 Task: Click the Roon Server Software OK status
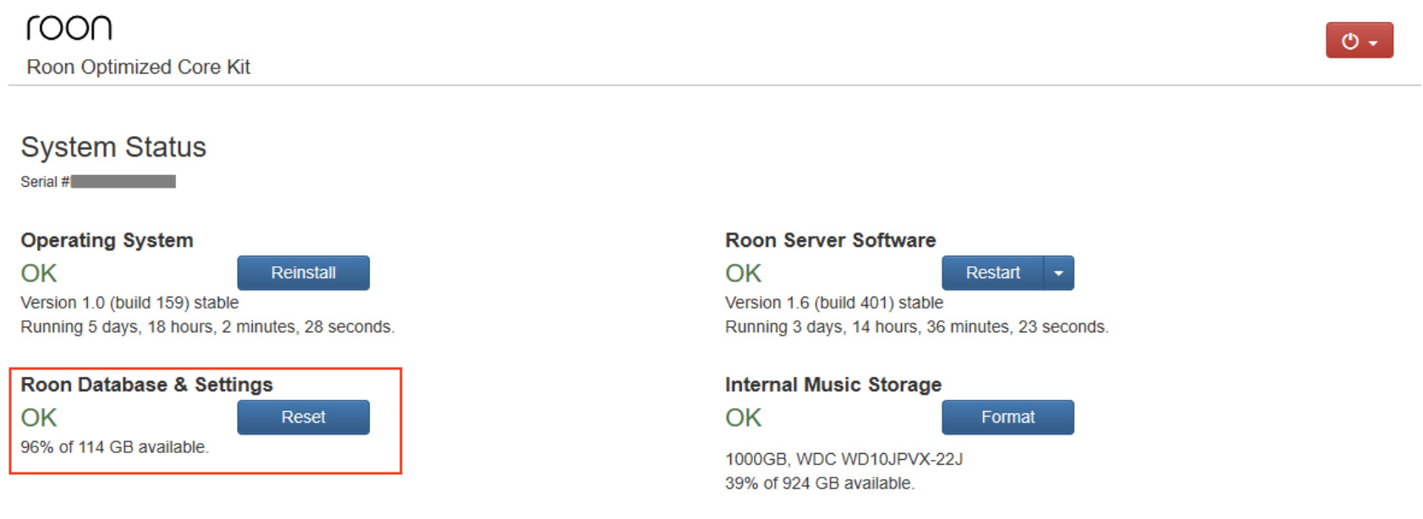744,273
